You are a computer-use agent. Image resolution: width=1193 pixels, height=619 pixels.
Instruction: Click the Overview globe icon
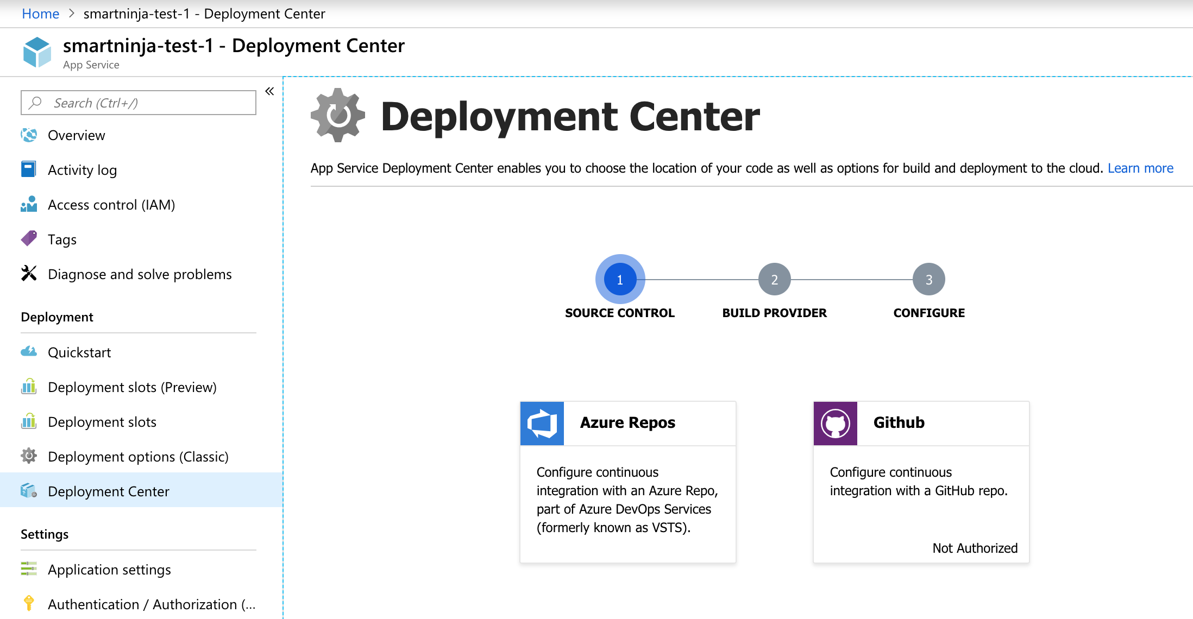click(29, 135)
